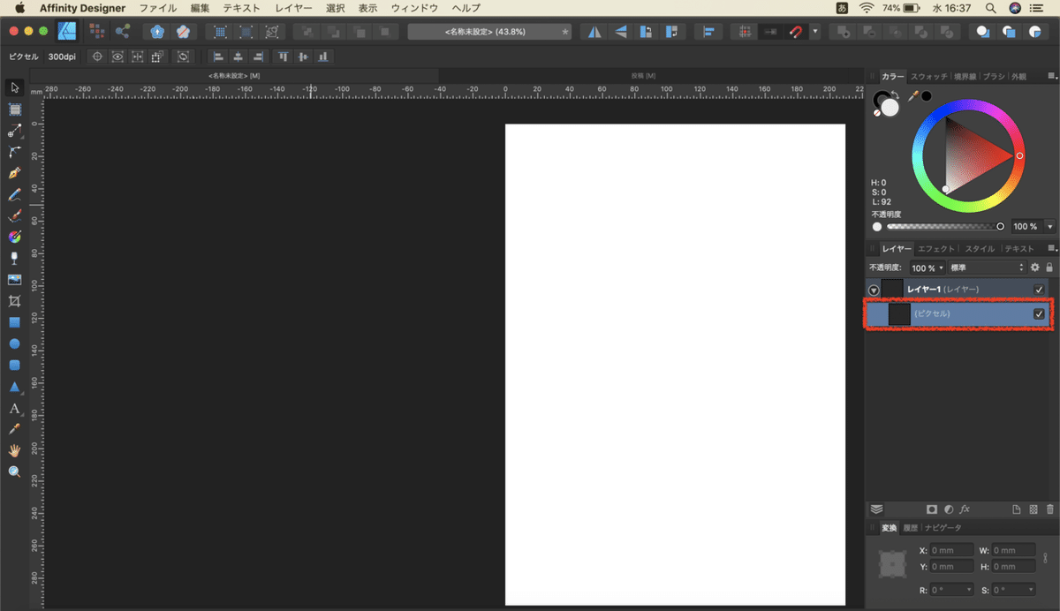The height and width of the screenshot is (611, 1060).
Task: Select the Move tool arrow
Action: (x=14, y=87)
